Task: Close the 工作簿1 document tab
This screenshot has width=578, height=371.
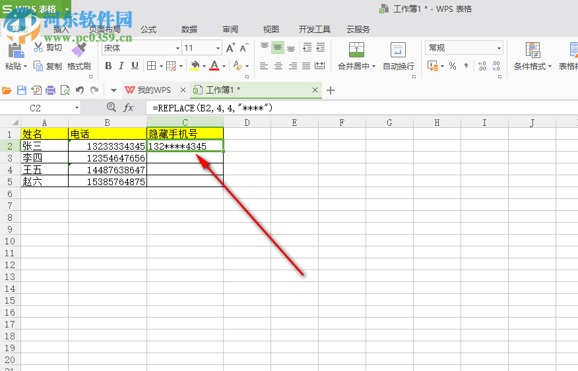Action: click(315, 90)
